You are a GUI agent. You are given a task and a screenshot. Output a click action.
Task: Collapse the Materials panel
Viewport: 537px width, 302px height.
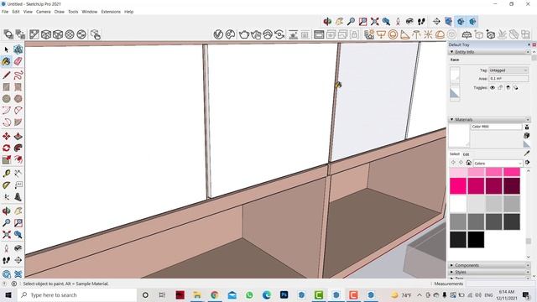(x=451, y=119)
